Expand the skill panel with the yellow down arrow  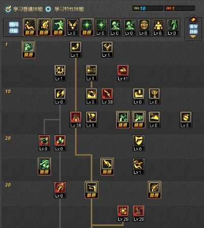[x=193, y=37]
